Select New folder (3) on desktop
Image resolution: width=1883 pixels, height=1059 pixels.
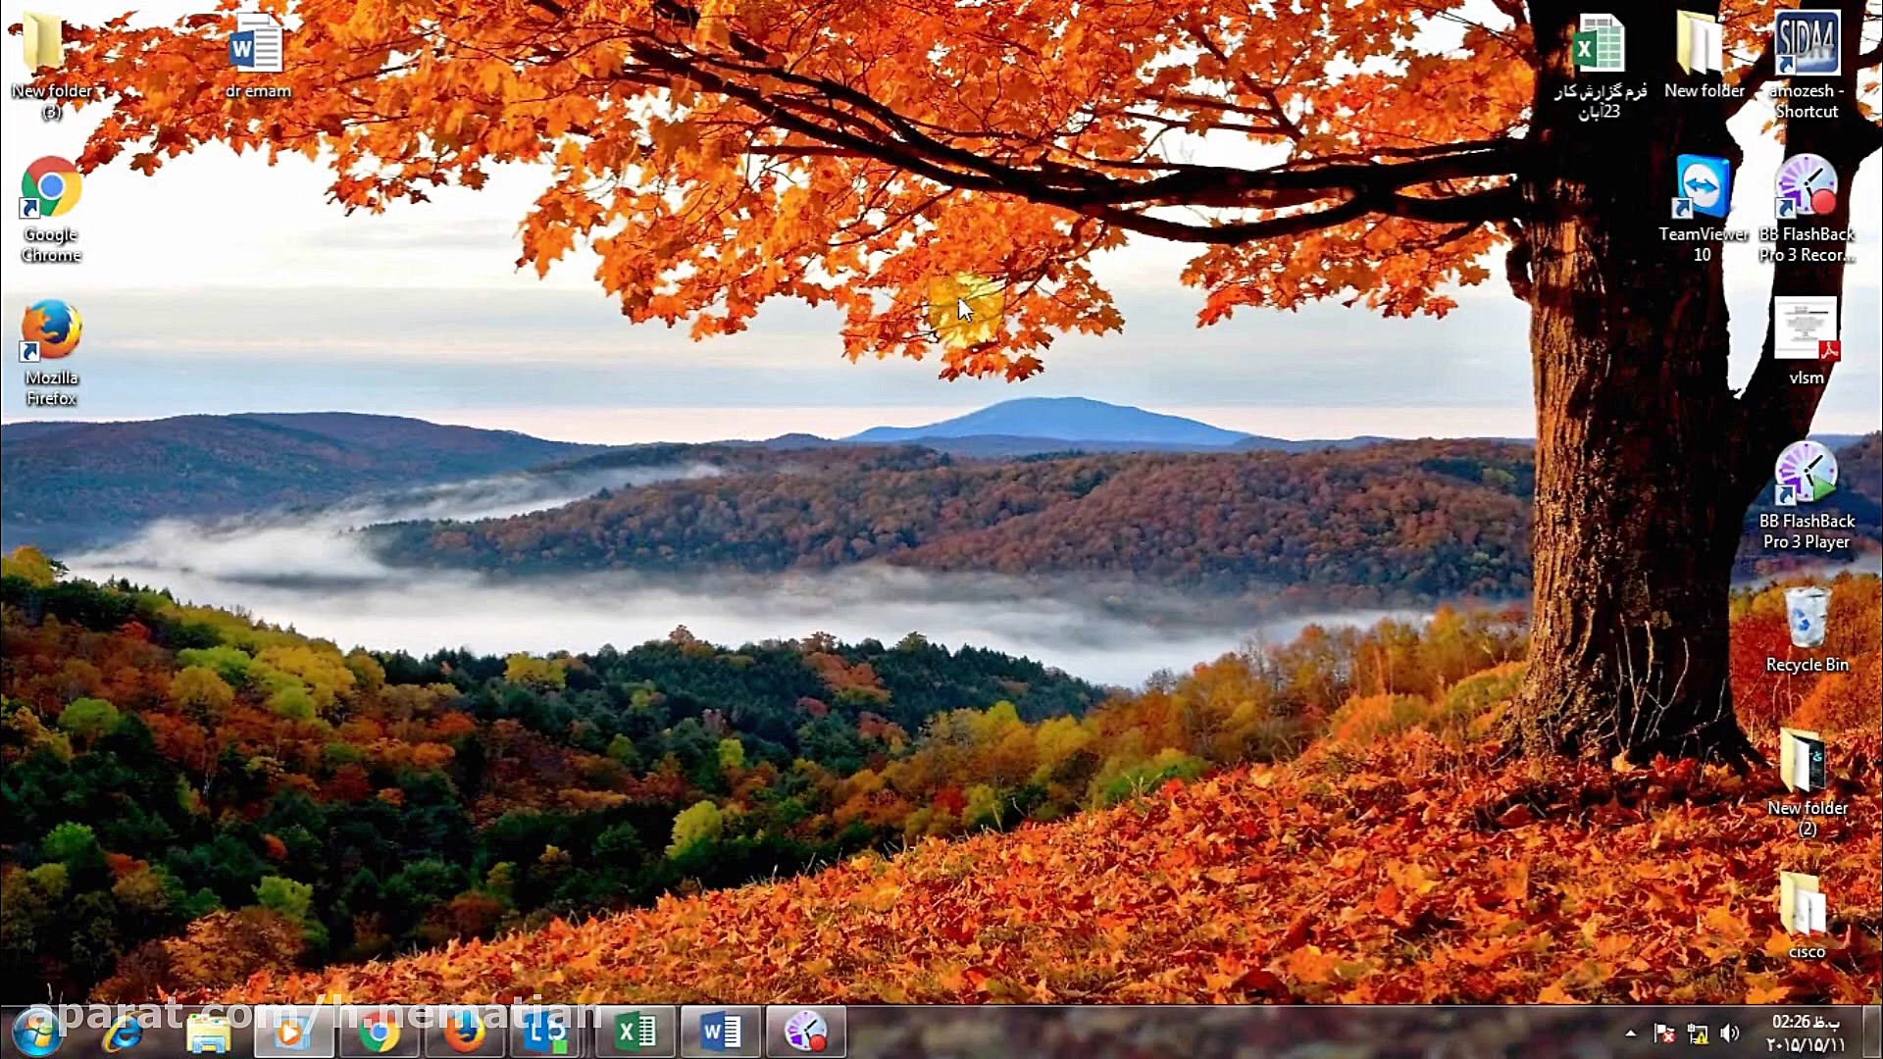pos(43,43)
